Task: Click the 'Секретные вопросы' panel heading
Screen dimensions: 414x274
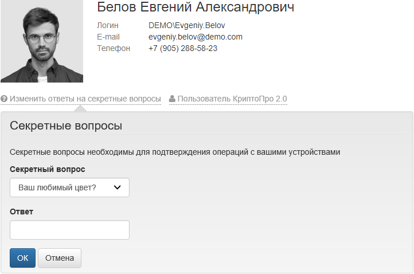Action: (66, 126)
